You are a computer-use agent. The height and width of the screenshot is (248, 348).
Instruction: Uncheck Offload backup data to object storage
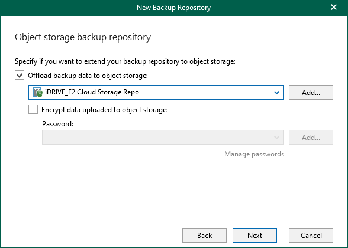point(20,76)
